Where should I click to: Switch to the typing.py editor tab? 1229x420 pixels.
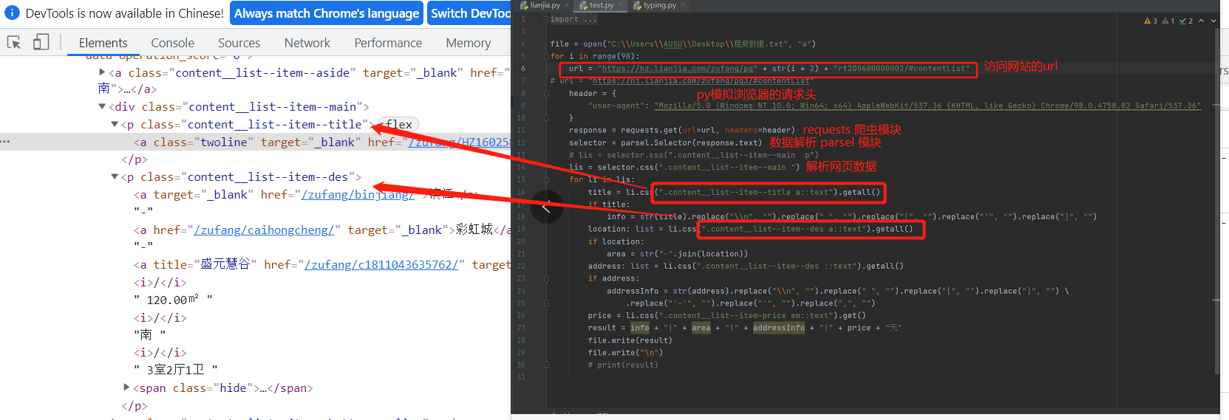tap(659, 5)
